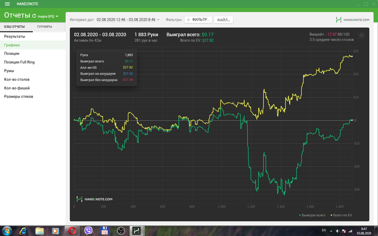Click the $0.17 Выиграл всего header value
The height and width of the screenshot is (236, 378).
click(x=207, y=34)
